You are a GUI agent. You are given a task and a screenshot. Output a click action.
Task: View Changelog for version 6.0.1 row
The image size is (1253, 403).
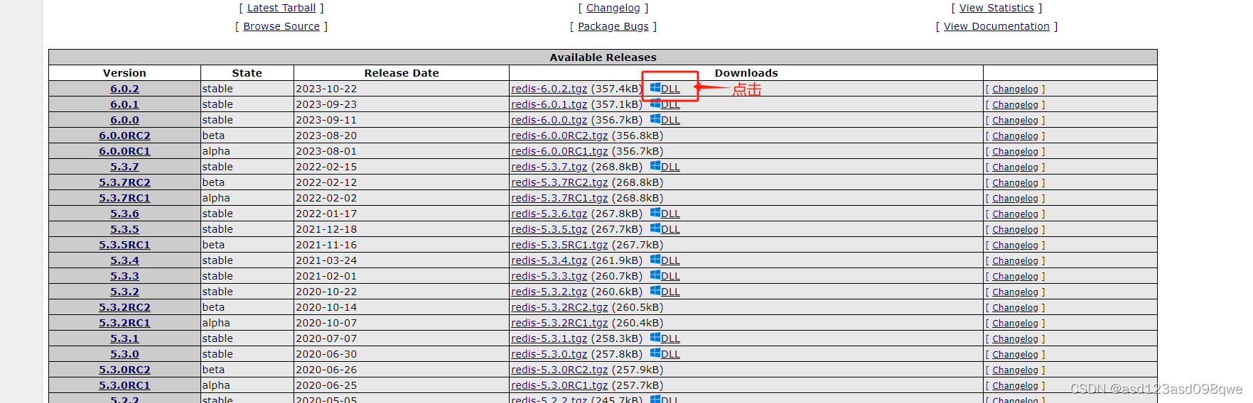click(1015, 105)
